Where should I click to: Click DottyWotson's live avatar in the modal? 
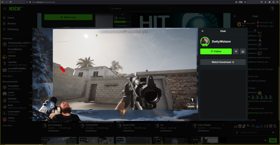[205, 41]
